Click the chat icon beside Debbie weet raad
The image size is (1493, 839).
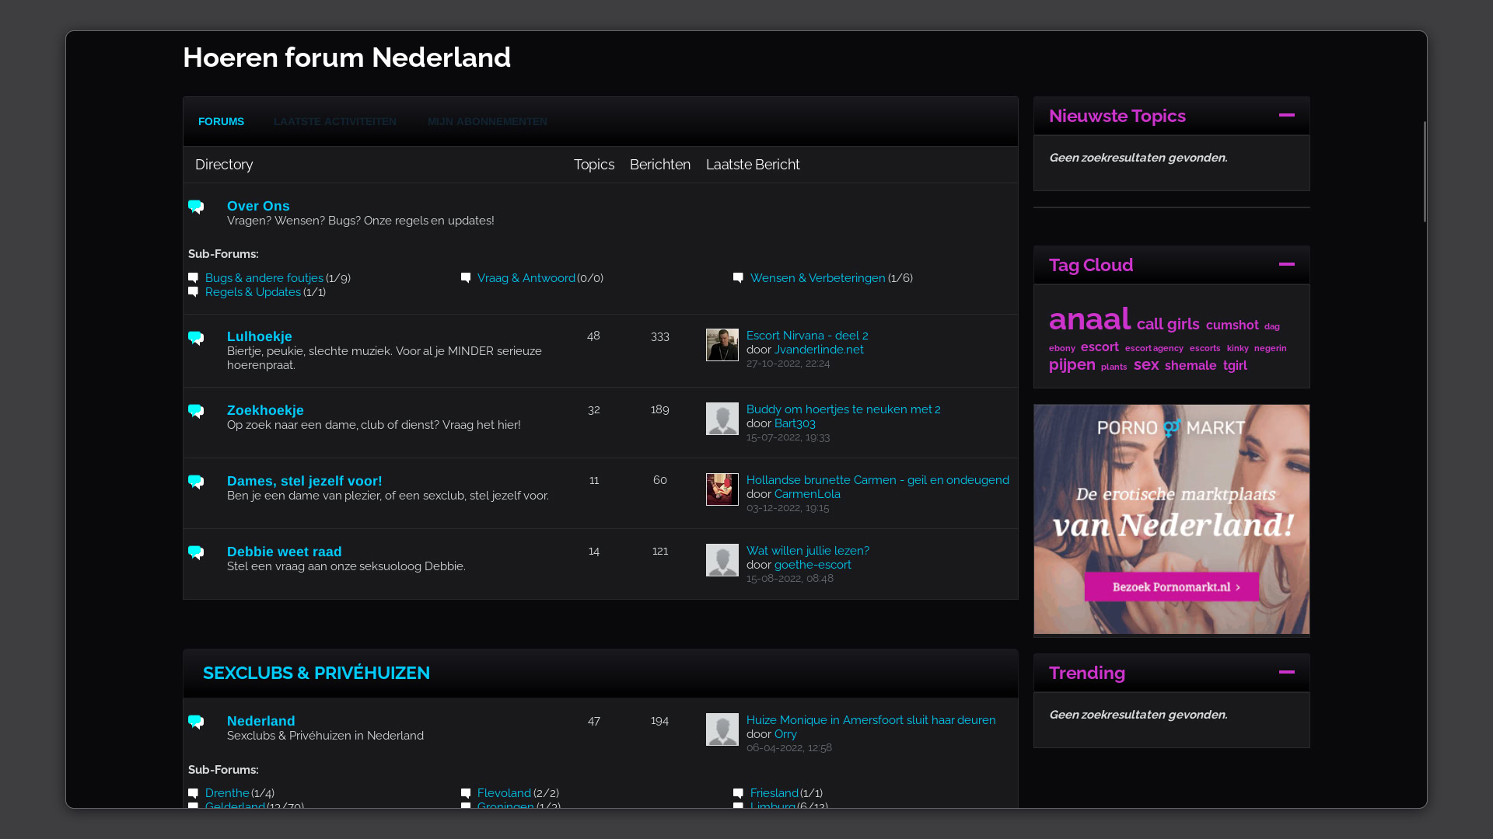[196, 552]
